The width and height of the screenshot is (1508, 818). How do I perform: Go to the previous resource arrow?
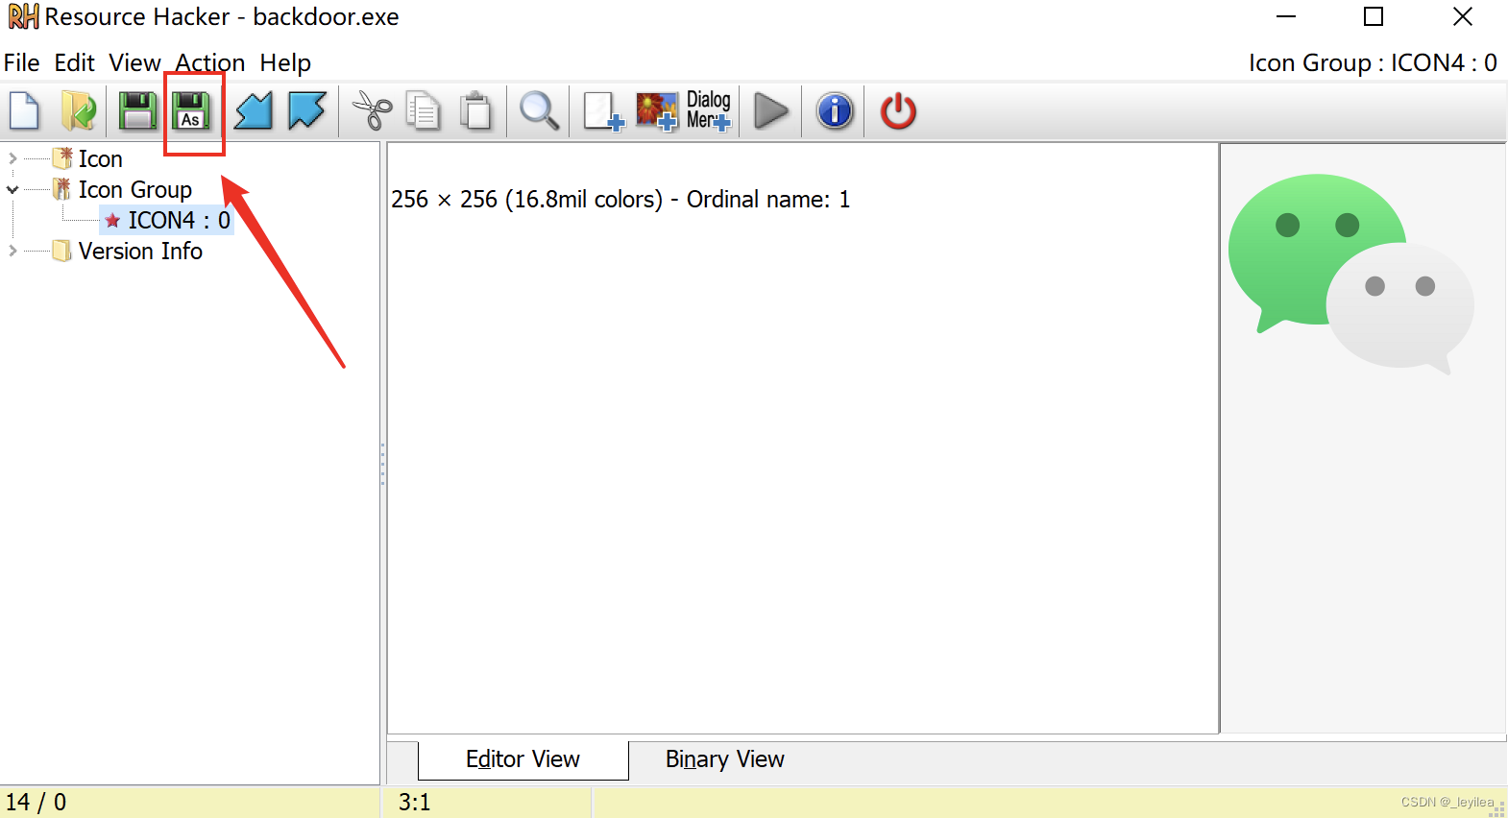coord(254,111)
